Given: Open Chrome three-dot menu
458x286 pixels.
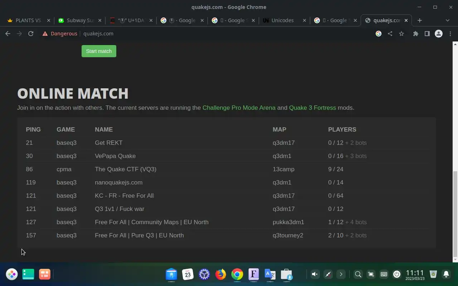Looking at the screenshot, I should pyautogui.click(x=450, y=34).
